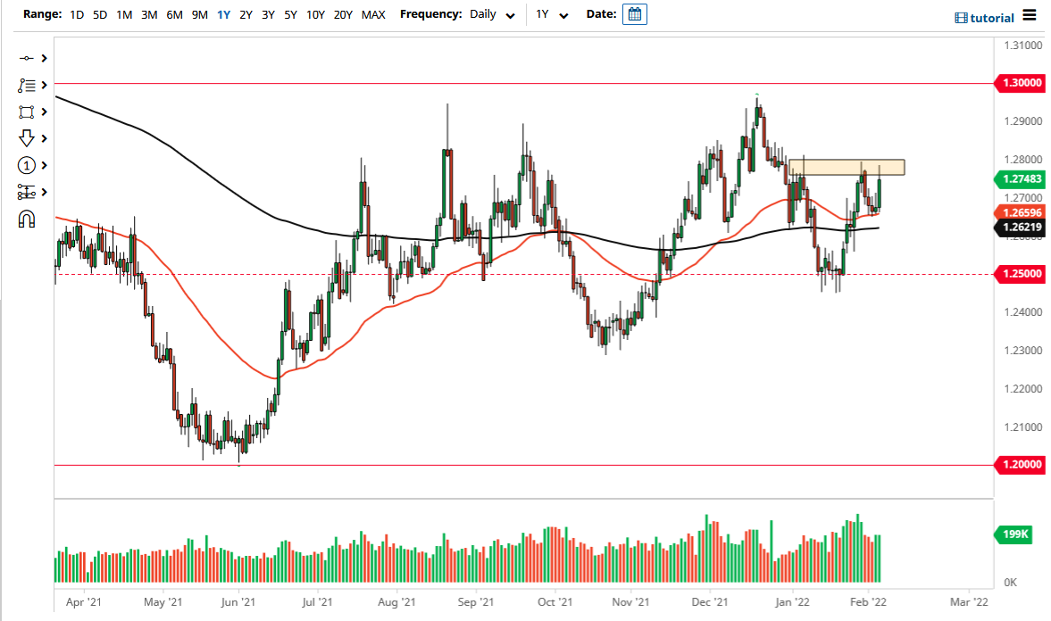Select the Fibonacci retracement tool
The height and width of the screenshot is (621, 1051).
[28, 85]
